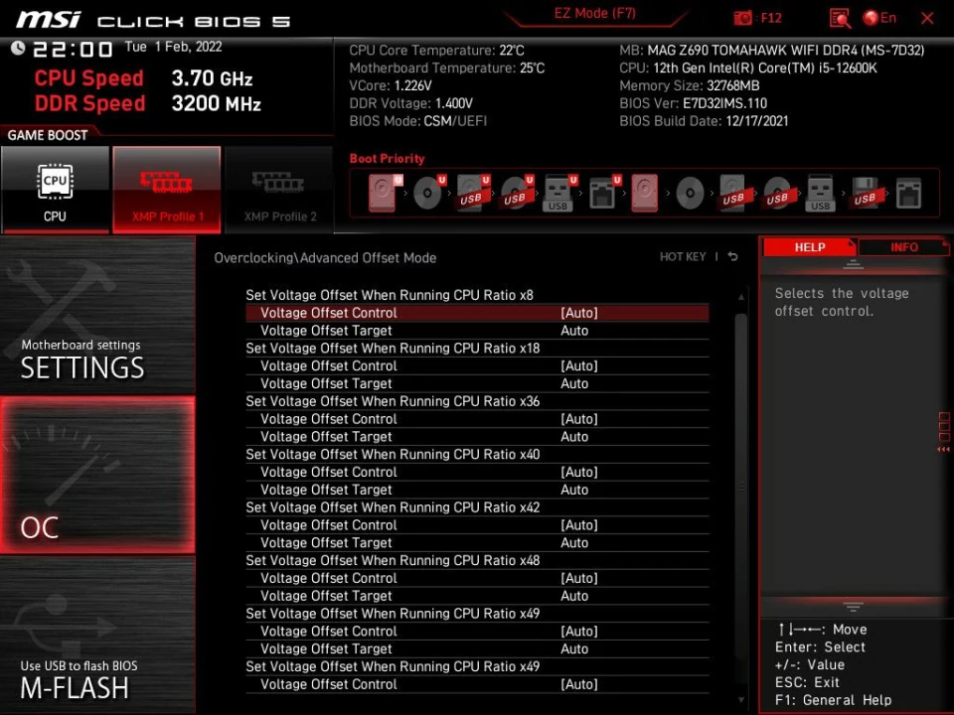
Task: Toggle CPU Game Boost button
Action: tap(55, 189)
